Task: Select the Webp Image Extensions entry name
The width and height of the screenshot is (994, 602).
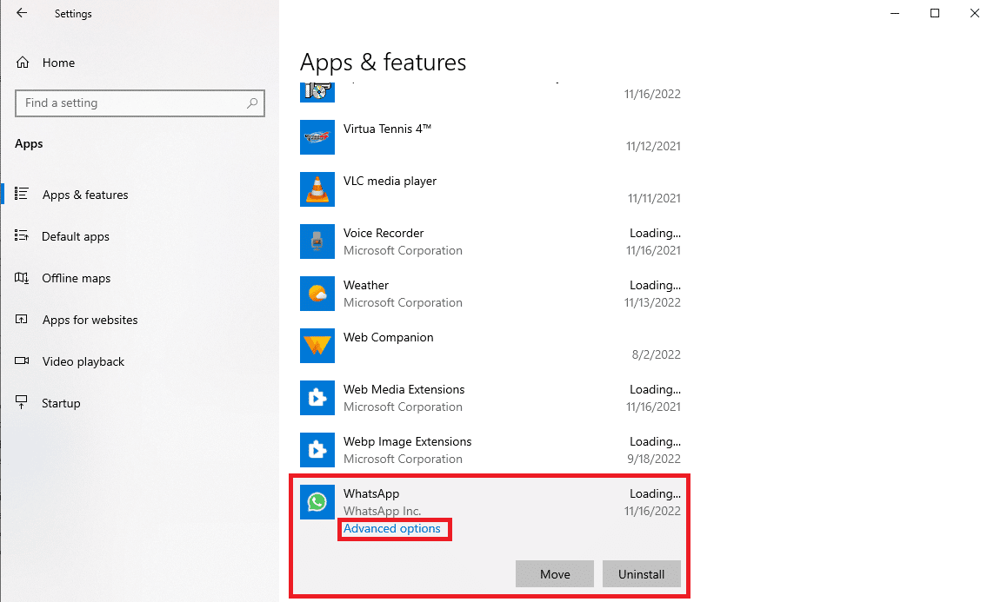Action: click(x=408, y=442)
